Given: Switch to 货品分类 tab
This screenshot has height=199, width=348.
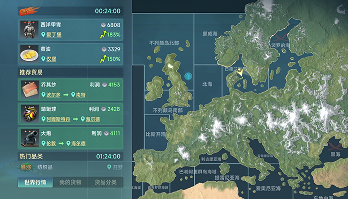Looking at the screenshot, I should (105, 182).
